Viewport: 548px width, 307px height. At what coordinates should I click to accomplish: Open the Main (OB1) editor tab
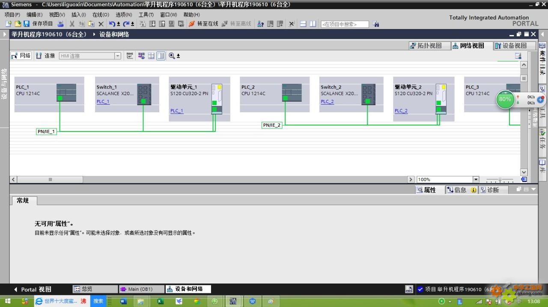(141, 289)
